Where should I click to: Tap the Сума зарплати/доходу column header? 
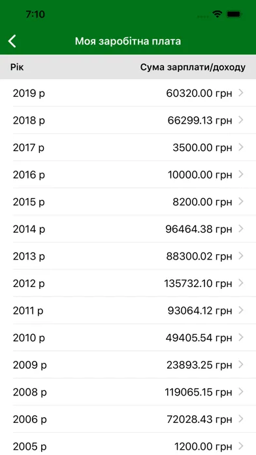tap(193, 67)
